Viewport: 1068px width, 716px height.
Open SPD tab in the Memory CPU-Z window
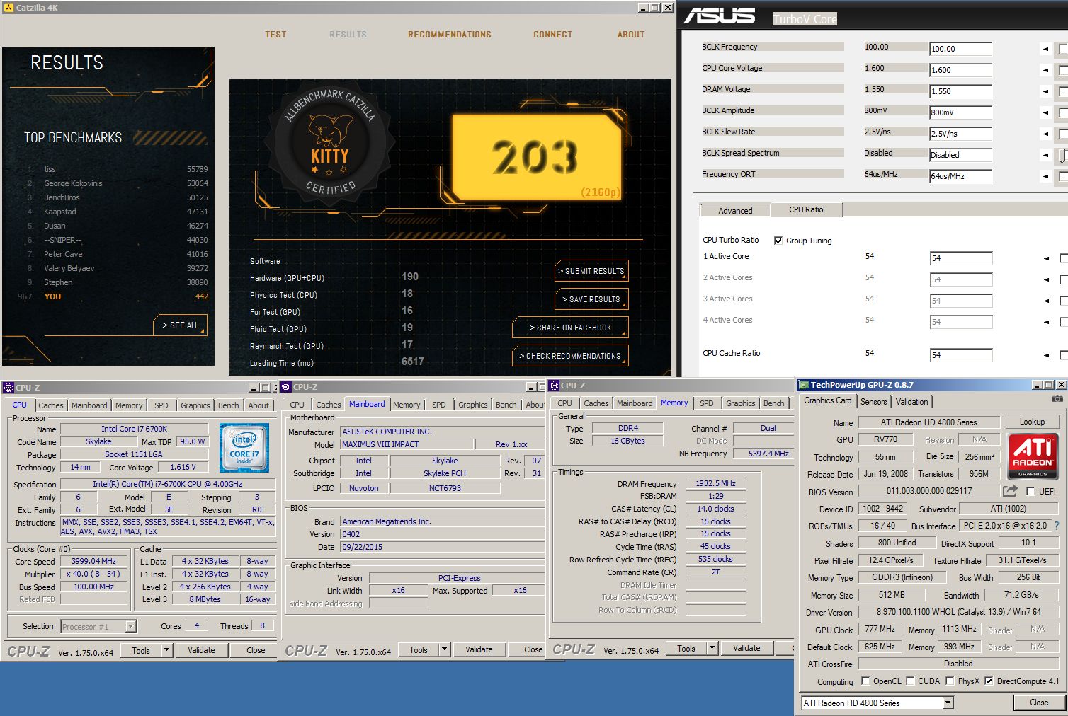(706, 403)
